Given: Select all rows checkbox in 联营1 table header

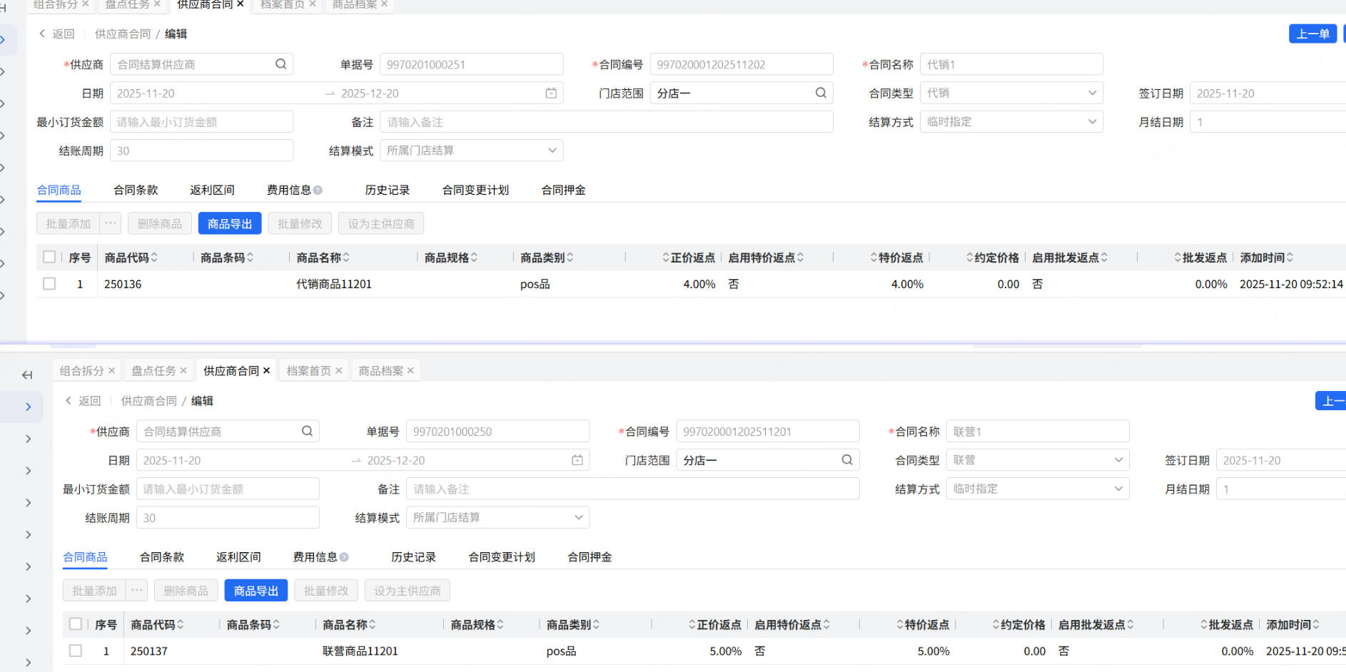Looking at the screenshot, I should [x=76, y=624].
